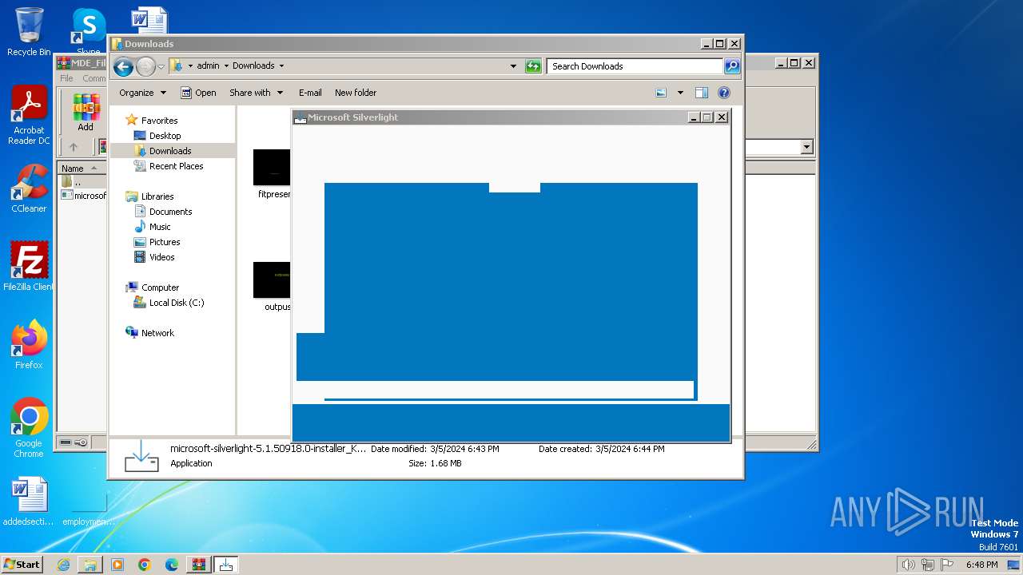This screenshot has width=1023, height=575.
Task: Open the address bar history dropdown
Action: click(x=513, y=66)
